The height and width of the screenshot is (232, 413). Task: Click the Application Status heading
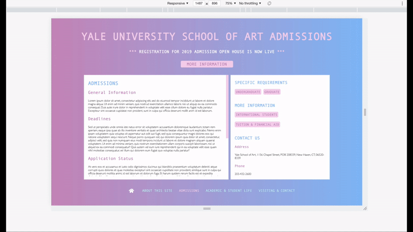pyautogui.click(x=110, y=159)
